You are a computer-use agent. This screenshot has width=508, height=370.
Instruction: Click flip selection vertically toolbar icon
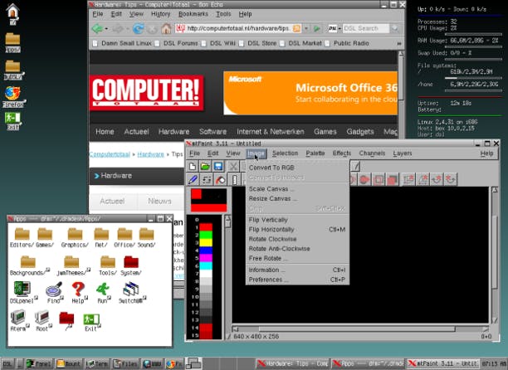click(x=408, y=179)
